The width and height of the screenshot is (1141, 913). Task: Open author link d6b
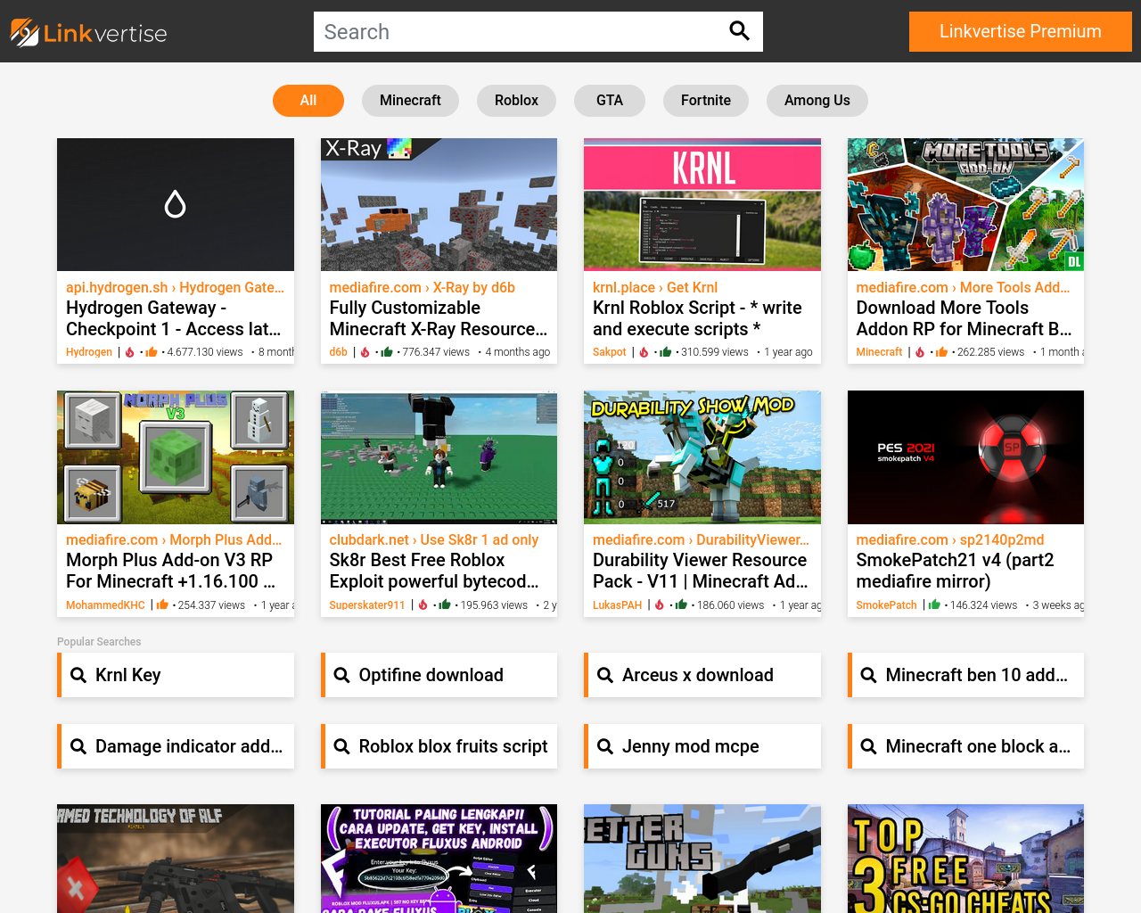[339, 352]
